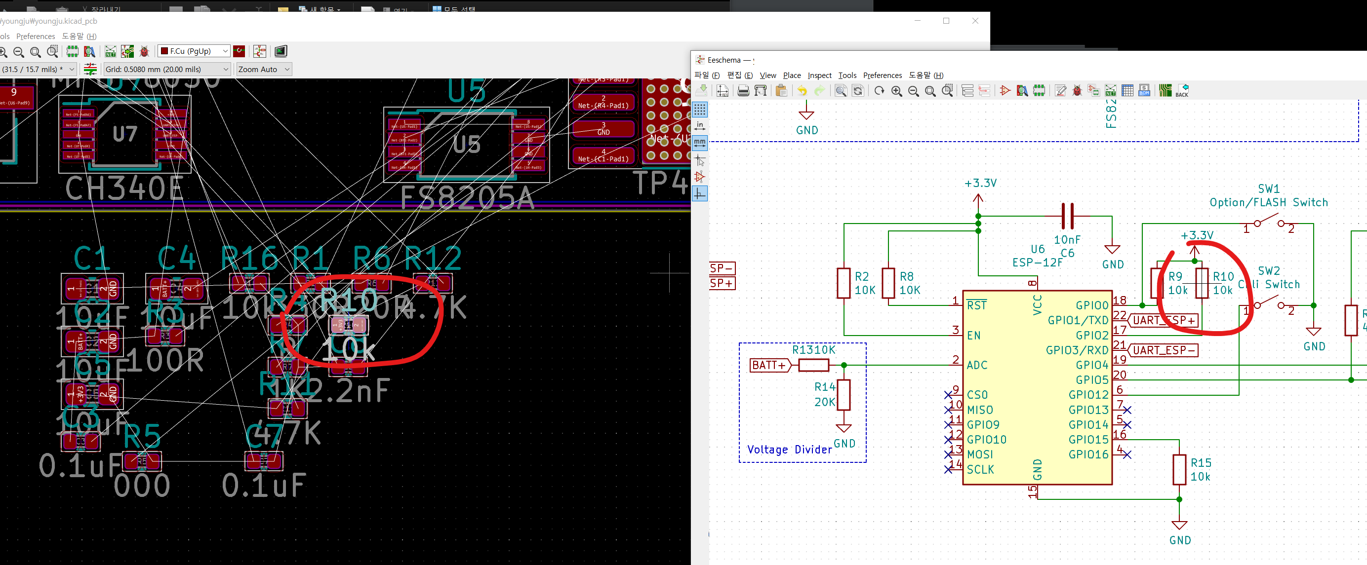Viewport: 1367px width, 565px height.
Task: Run the PCB design rules check (ladybug)
Action: (144, 51)
